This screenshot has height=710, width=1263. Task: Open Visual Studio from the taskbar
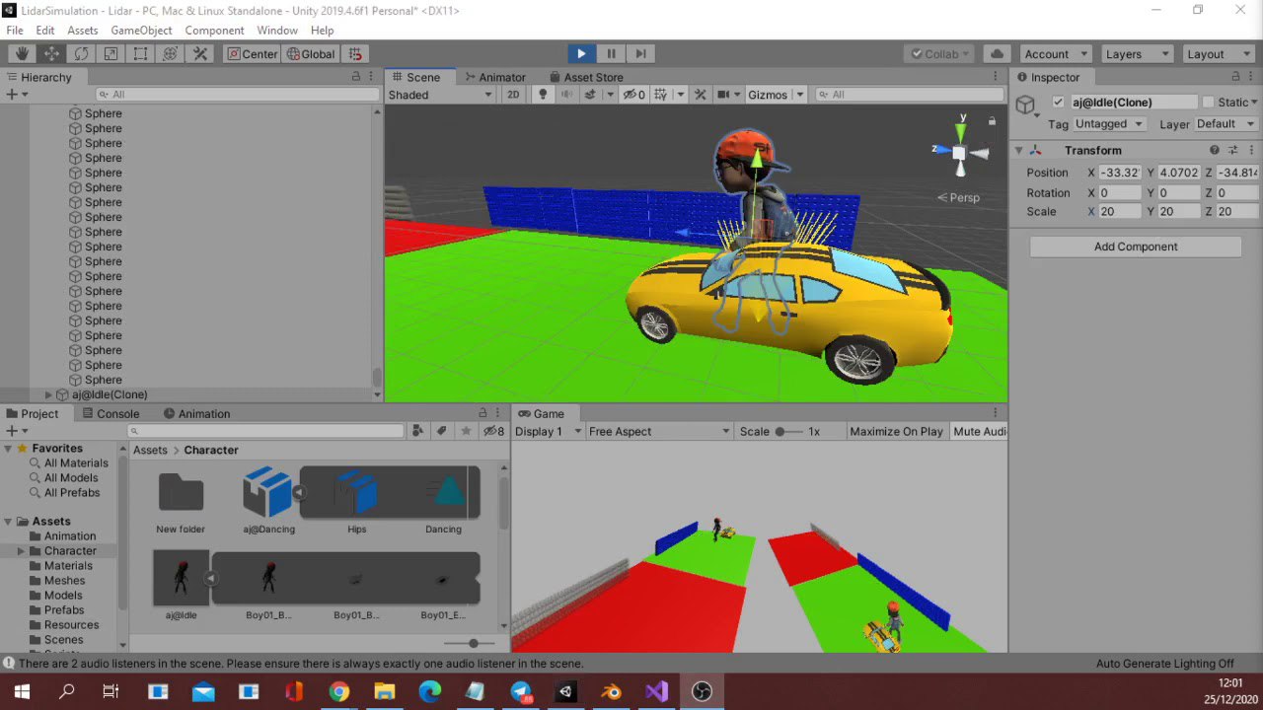tap(657, 692)
